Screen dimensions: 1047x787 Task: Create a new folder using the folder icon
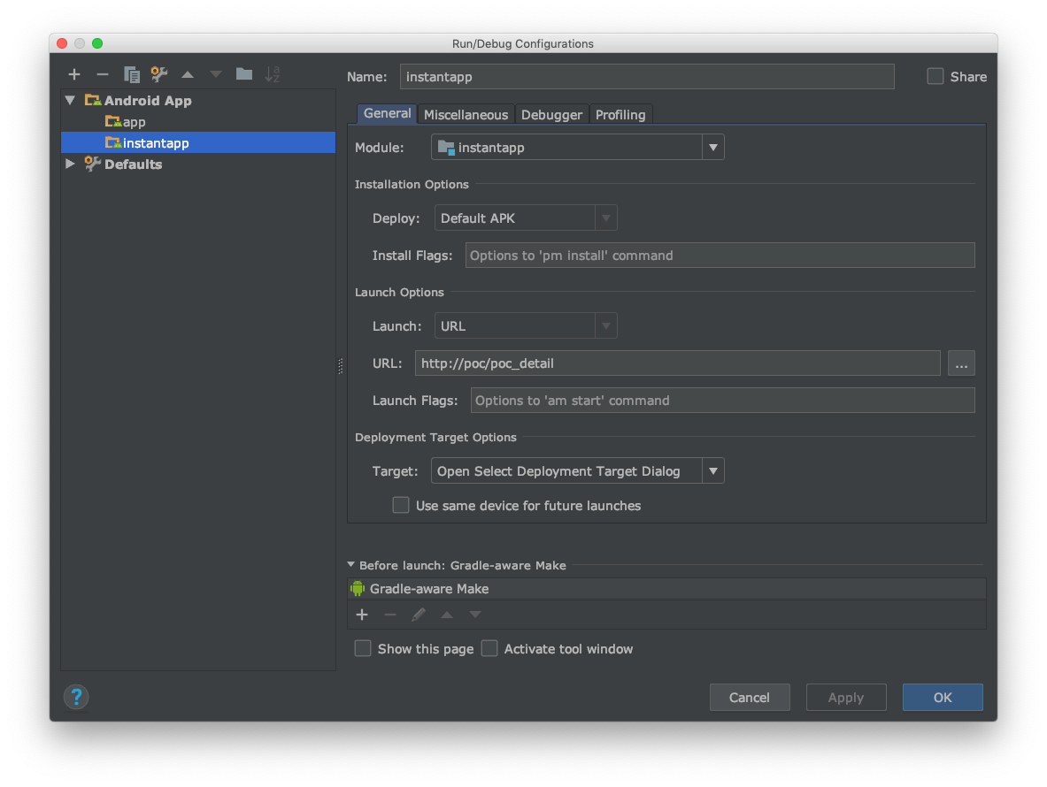243,74
